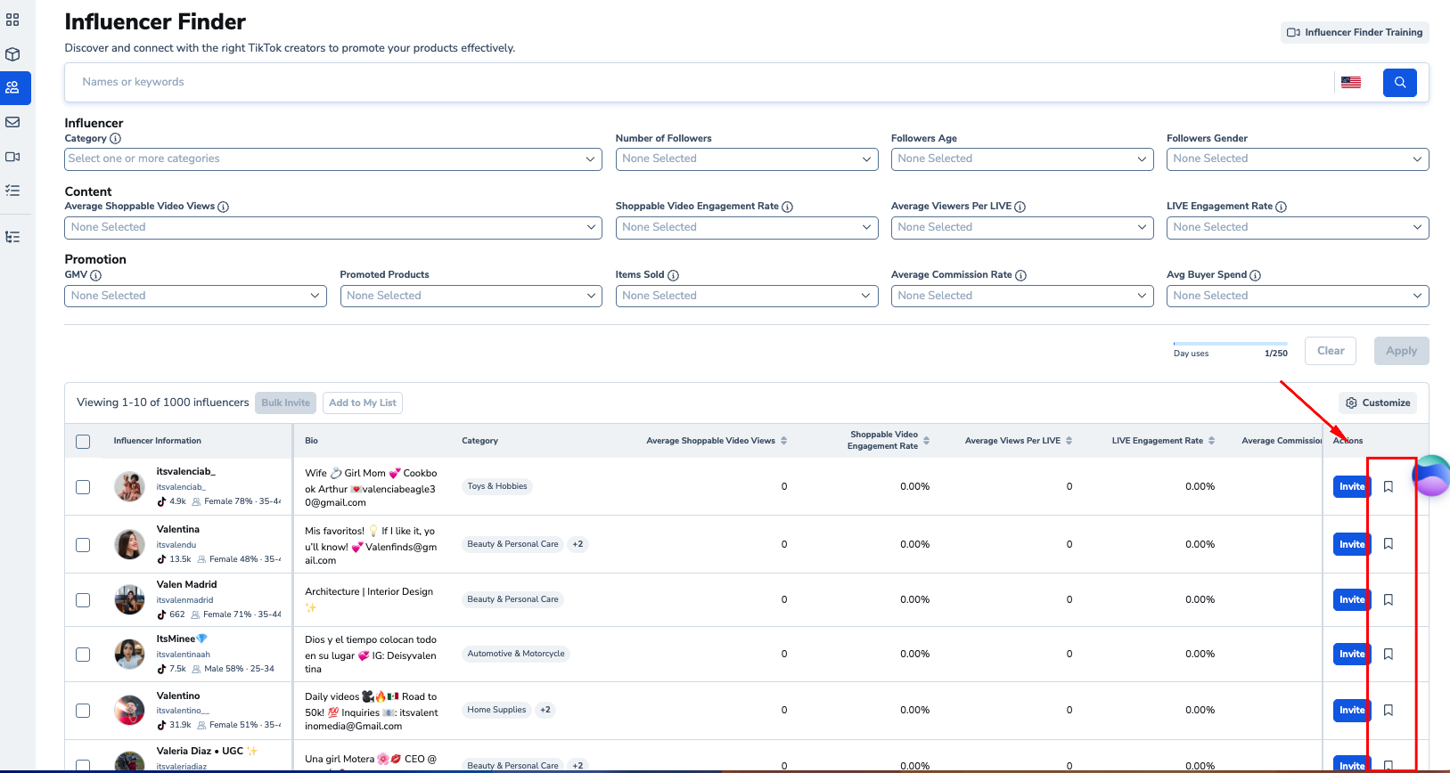Bookmark the Valen Madrid influencer row
1450x773 pixels.
tap(1389, 599)
